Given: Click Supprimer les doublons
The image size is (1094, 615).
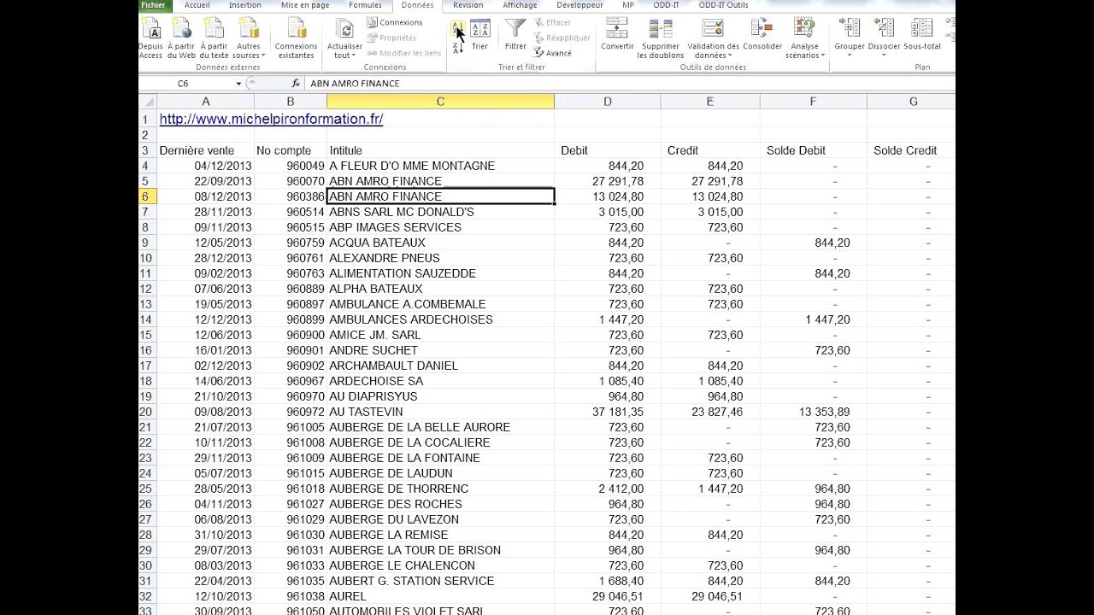Looking at the screenshot, I should pyautogui.click(x=660, y=38).
